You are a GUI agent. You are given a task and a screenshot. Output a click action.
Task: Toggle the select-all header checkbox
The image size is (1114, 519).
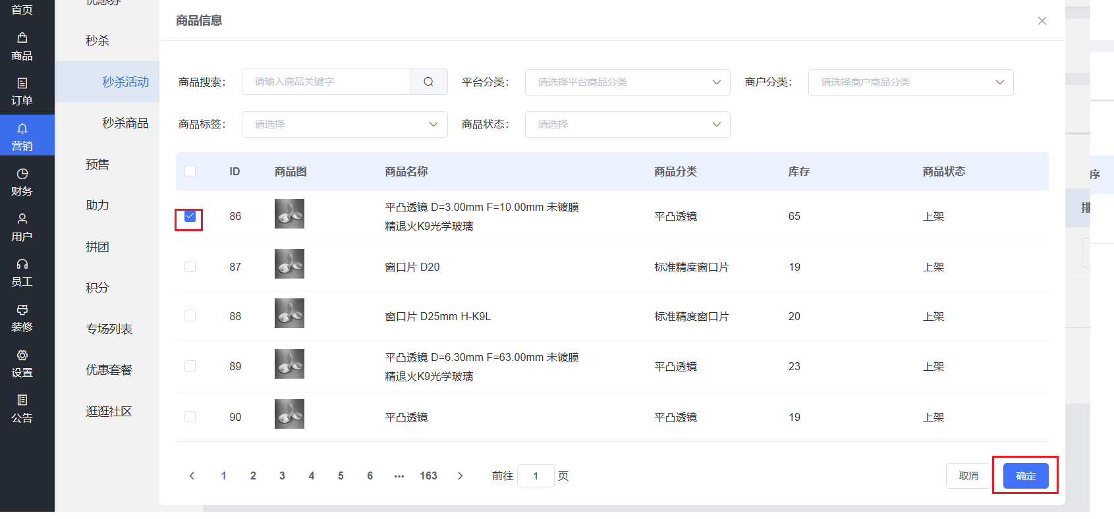(x=190, y=171)
